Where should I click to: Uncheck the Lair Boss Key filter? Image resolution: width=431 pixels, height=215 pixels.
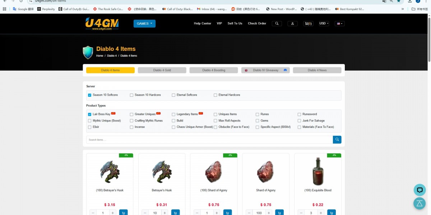click(x=90, y=114)
